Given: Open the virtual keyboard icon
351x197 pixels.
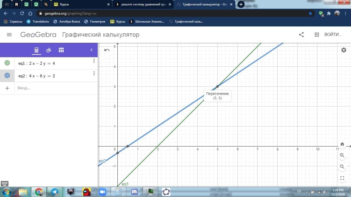Looking at the screenshot, I should 5,184.
